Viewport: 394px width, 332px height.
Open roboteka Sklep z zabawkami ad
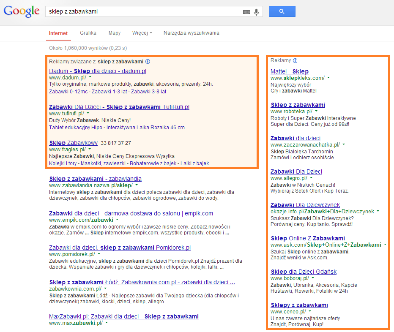click(298, 105)
